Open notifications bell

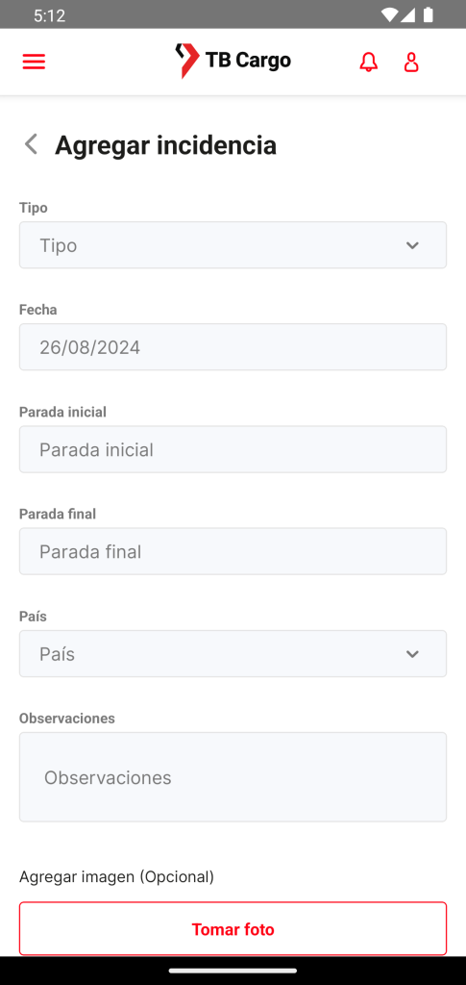click(369, 62)
